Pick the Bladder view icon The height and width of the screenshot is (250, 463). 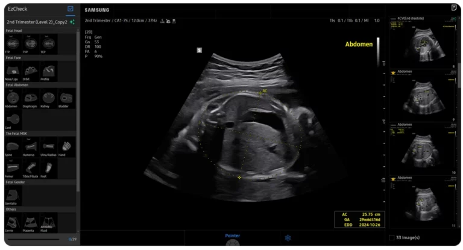[x=66, y=98]
